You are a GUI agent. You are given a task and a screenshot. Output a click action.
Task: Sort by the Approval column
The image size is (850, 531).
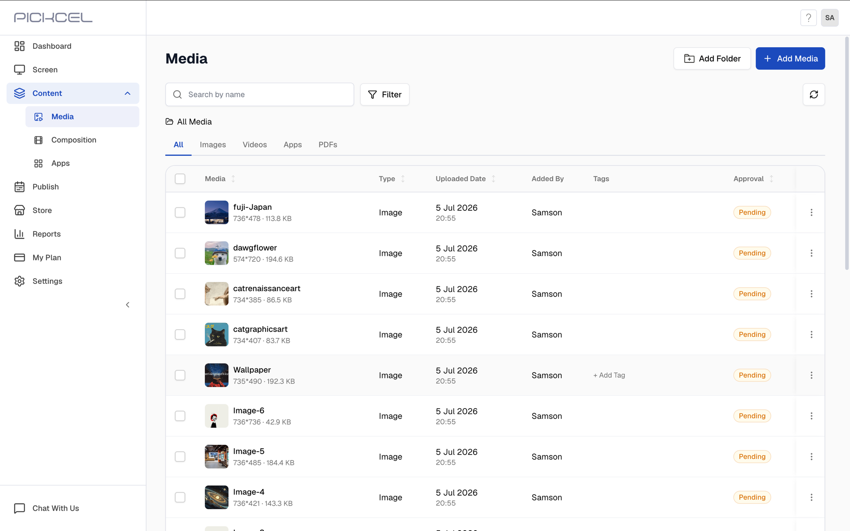tap(771, 179)
